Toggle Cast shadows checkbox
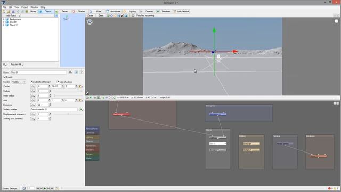341x192 pixels. (58, 82)
